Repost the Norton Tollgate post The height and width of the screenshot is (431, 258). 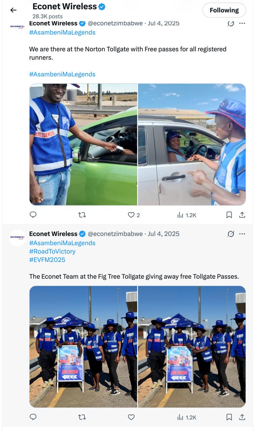click(82, 215)
